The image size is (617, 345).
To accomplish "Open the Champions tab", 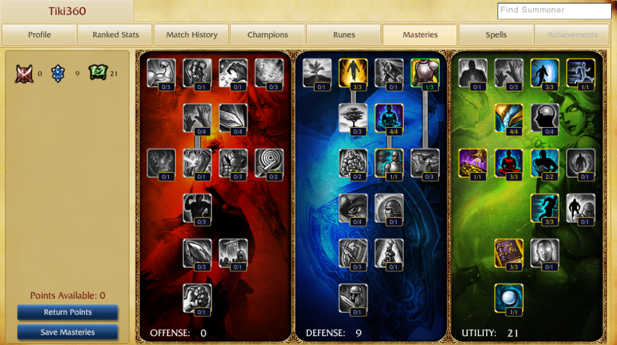I will (x=268, y=34).
